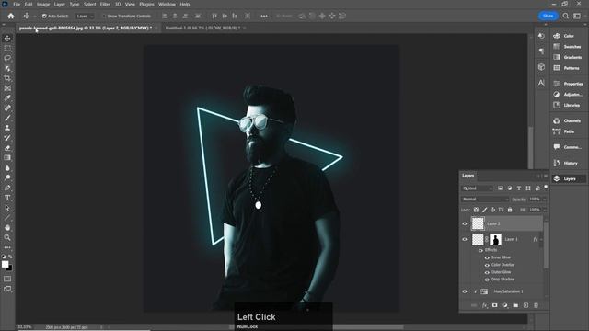Select the Frame tool

(x=7, y=88)
